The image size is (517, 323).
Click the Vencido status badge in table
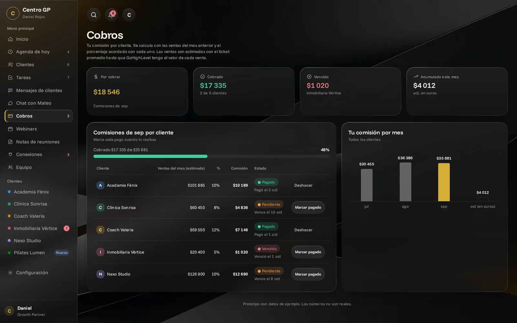pyautogui.click(x=267, y=249)
